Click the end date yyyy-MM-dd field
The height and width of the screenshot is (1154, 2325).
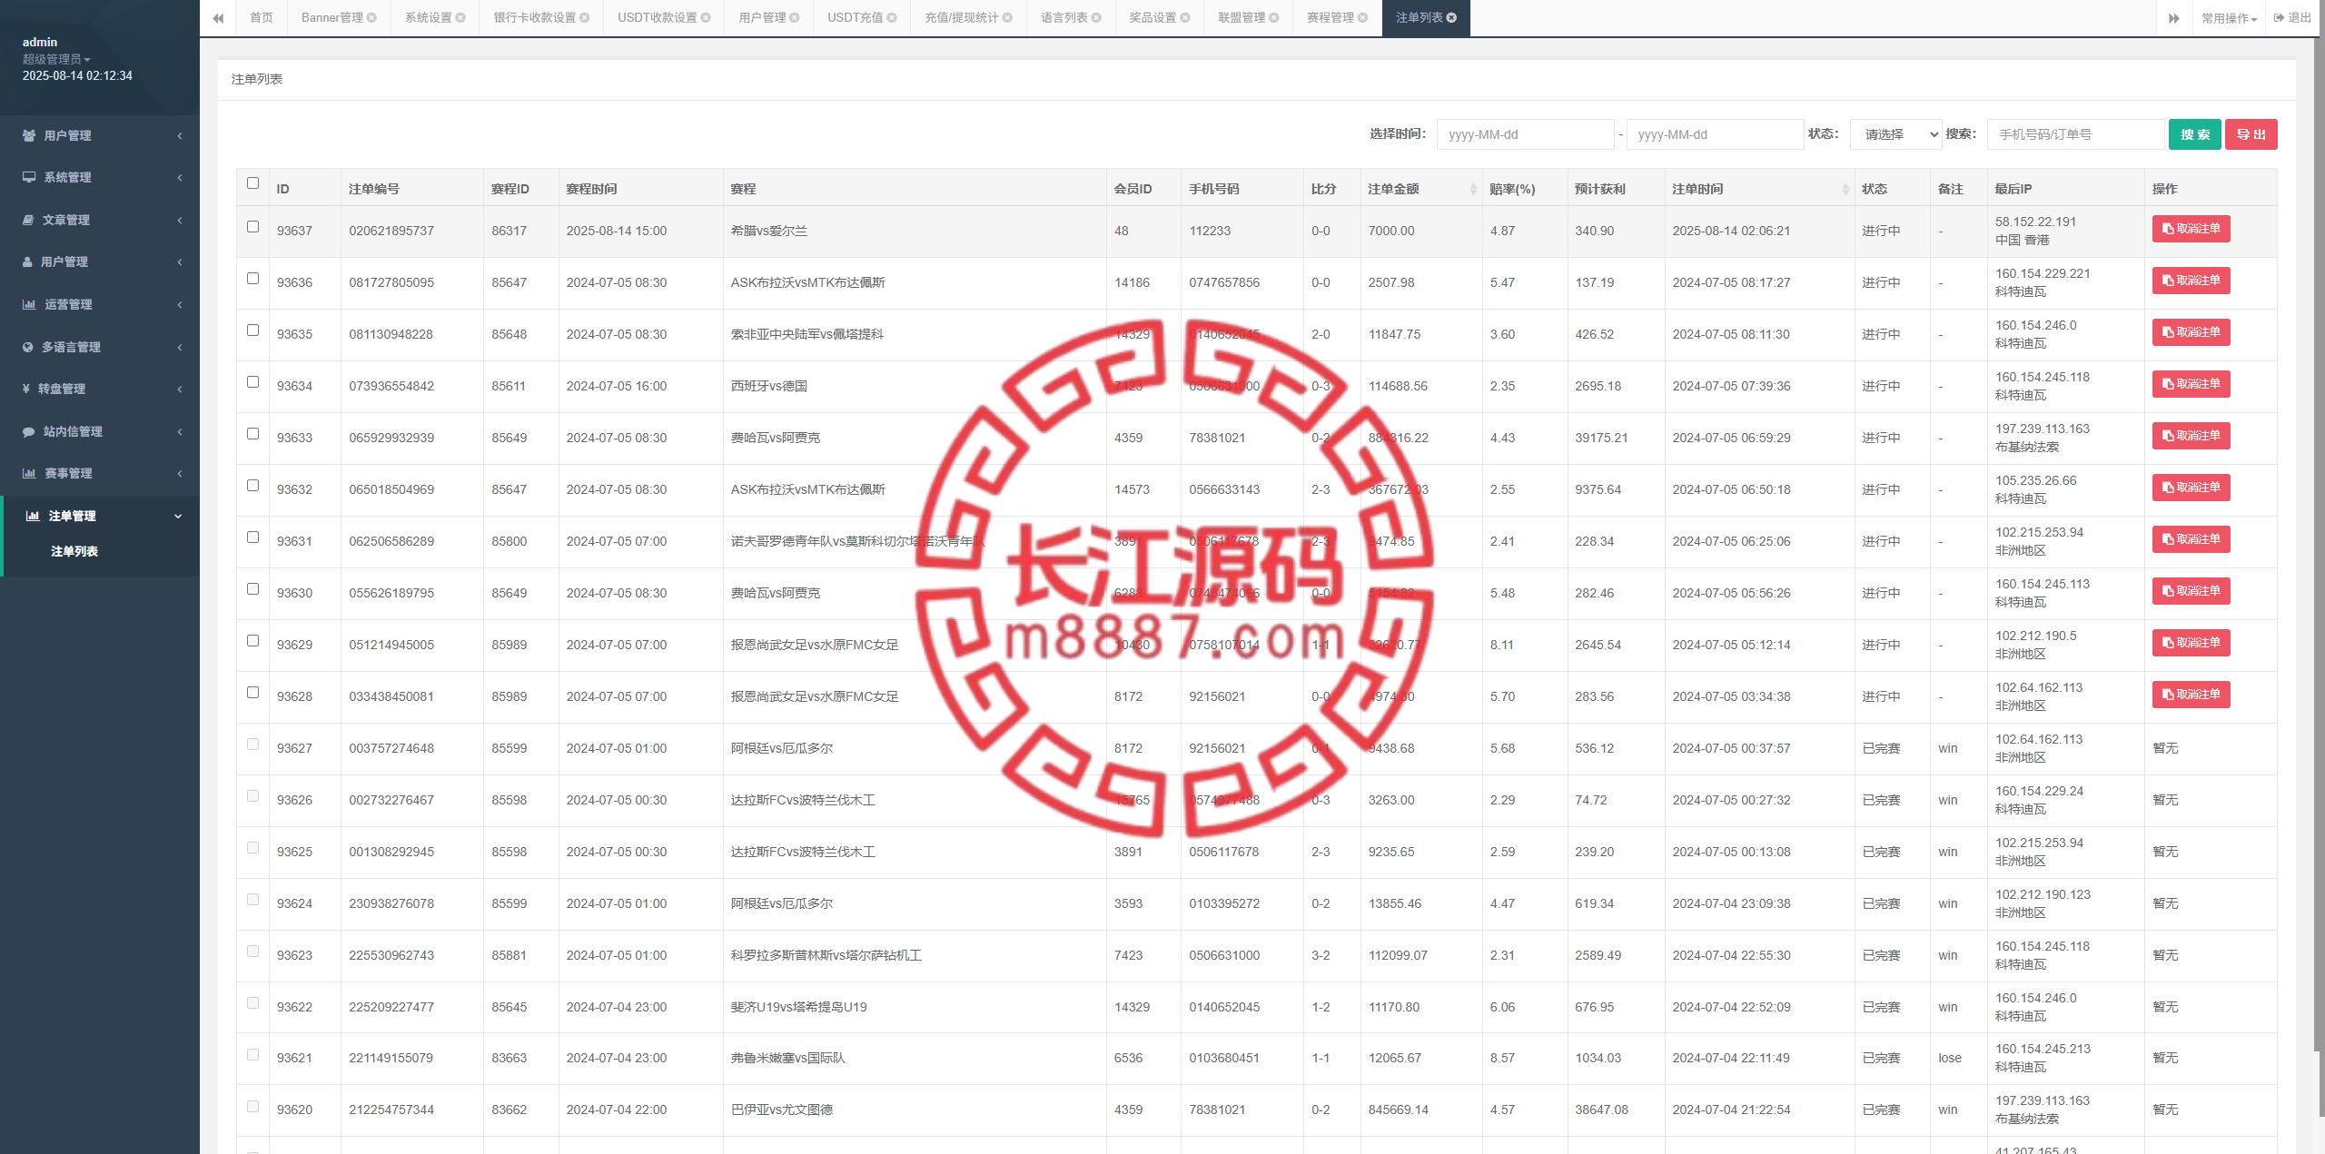(1715, 134)
